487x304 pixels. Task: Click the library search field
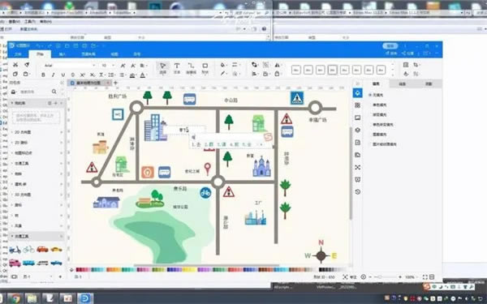pos(35,92)
